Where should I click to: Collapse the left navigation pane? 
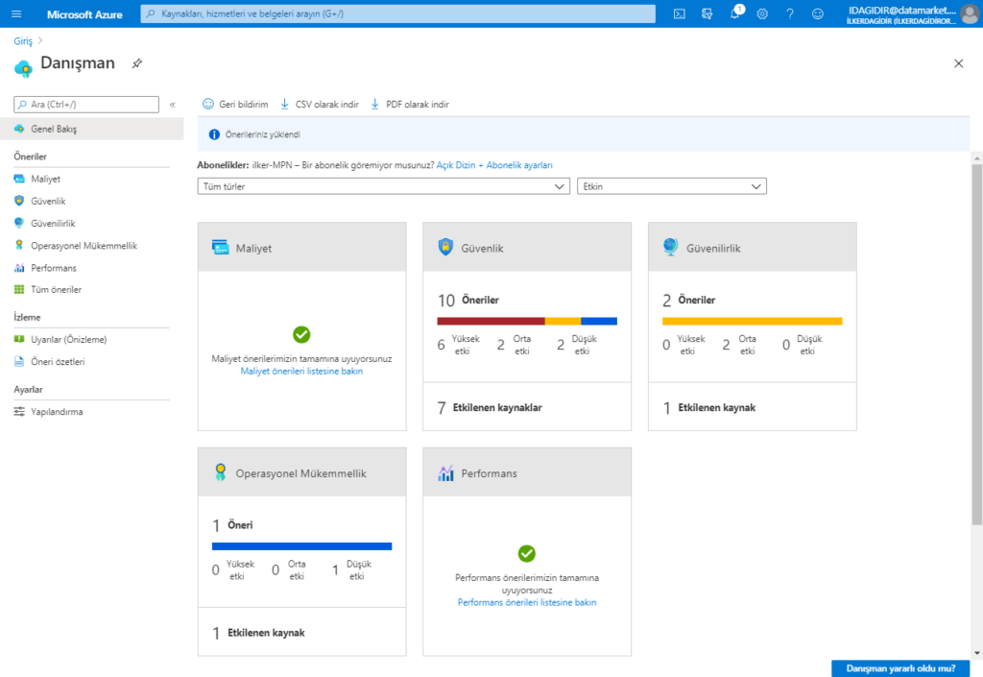point(173,105)
